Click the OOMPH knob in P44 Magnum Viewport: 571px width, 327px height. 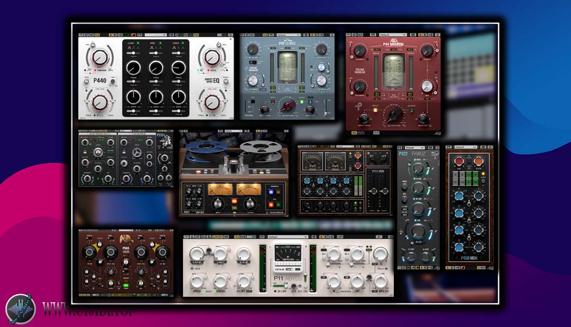(360, 51)
